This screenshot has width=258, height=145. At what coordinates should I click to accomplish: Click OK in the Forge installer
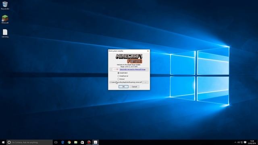click(123, 87)
